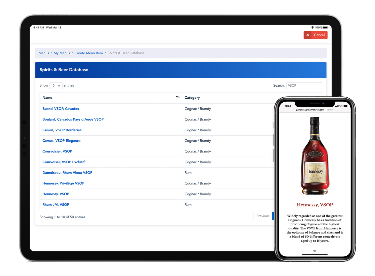Screen dimensions: 375x276
Task: Open Courvoisier, VSOP entry
Action: click(x=57, y=151)
